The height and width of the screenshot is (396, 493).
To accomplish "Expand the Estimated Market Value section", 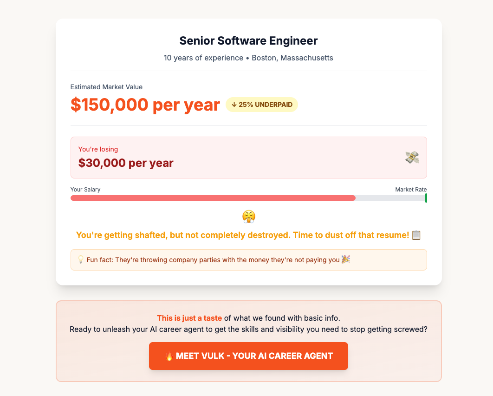I will [x=106, y=87].
